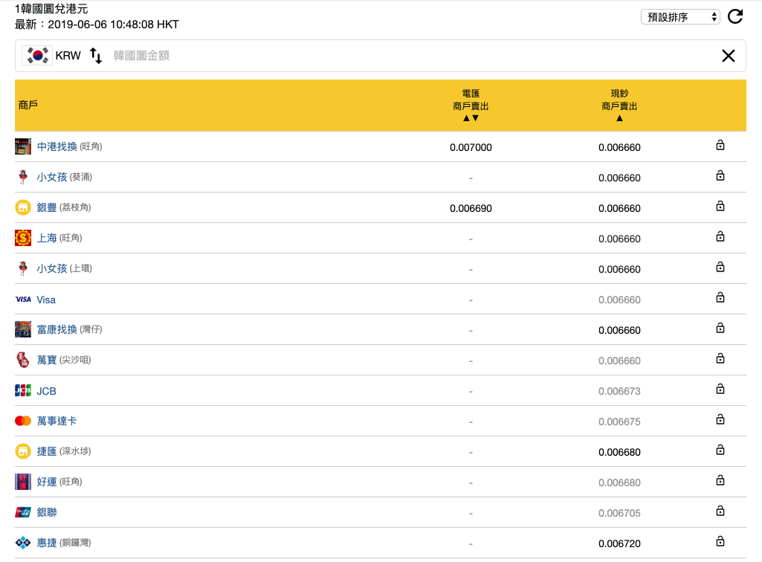Click the 0.007000 telegraphic rate

pos(471,147)
